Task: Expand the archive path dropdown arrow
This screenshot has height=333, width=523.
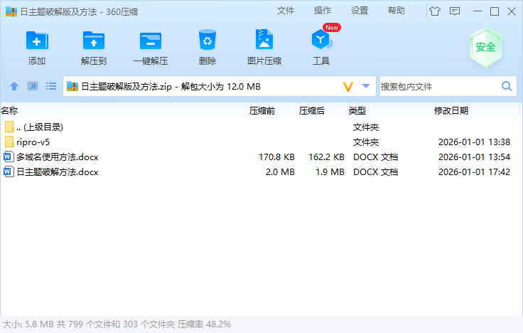Action: tap(366, 86)
